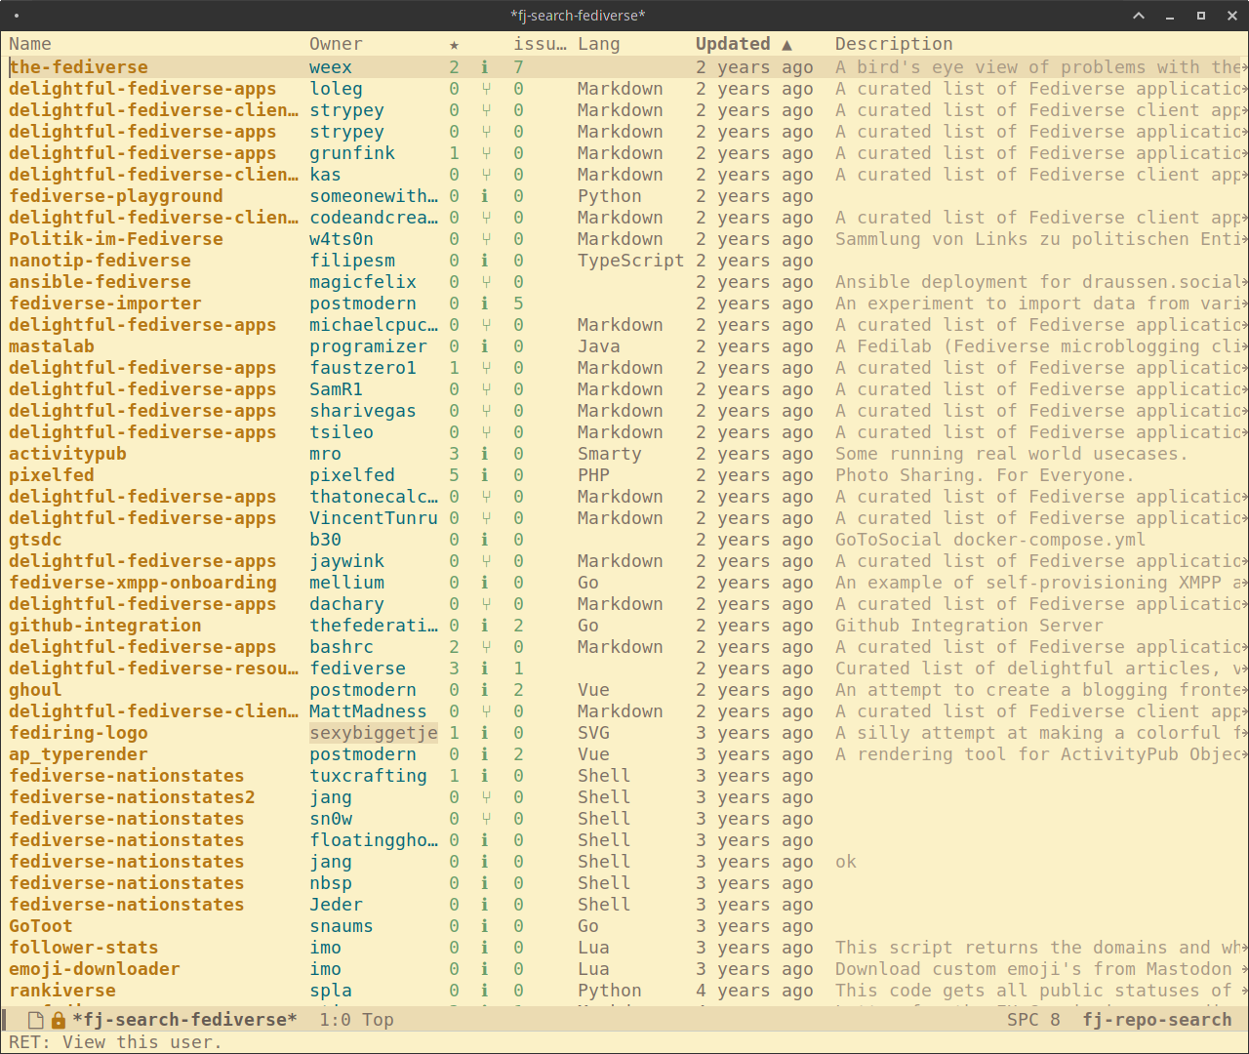Click the info icon on the ghoul row
Image resolution: width=1249 pixels, height=1054 pixels.
click(x=485, y=690)
